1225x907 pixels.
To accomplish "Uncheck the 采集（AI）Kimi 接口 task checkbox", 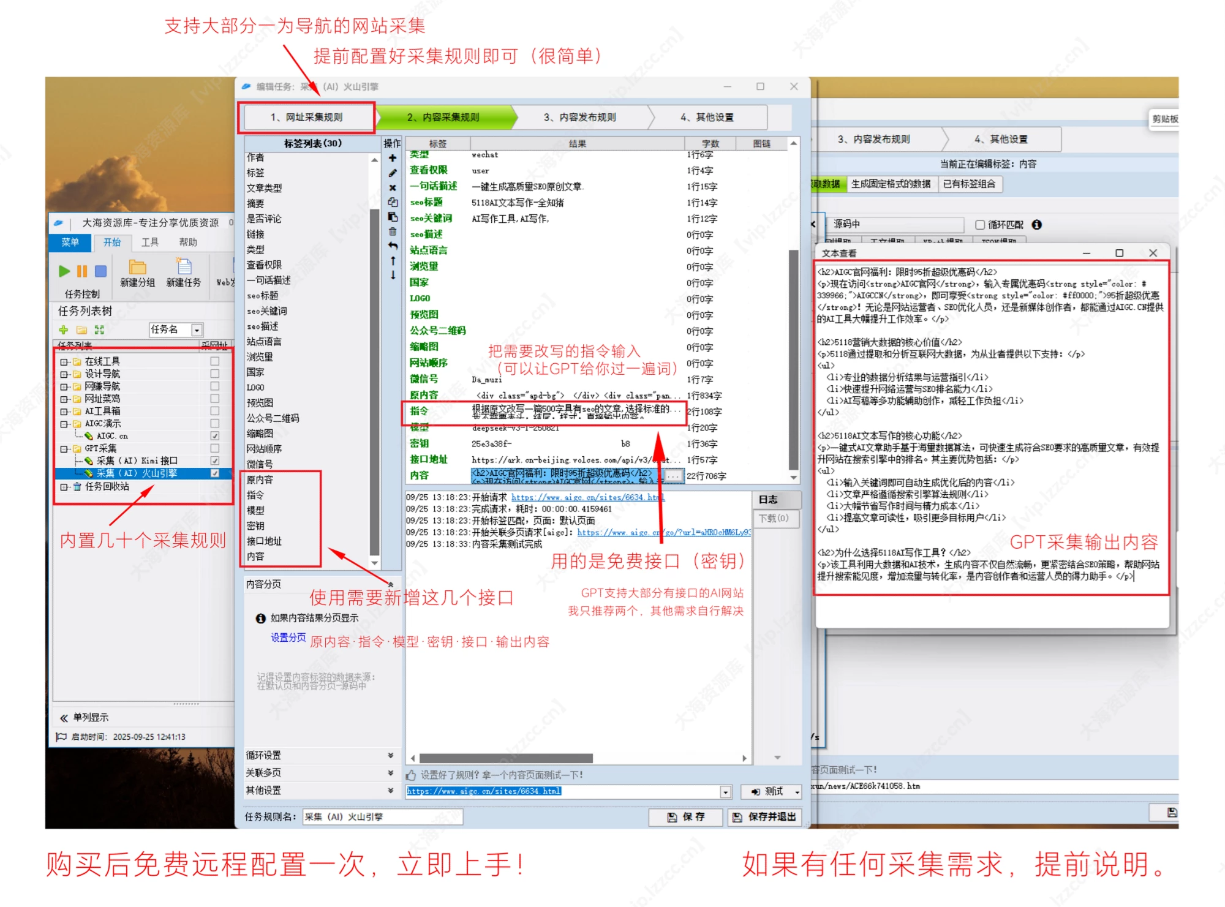I will coord(215,461).
